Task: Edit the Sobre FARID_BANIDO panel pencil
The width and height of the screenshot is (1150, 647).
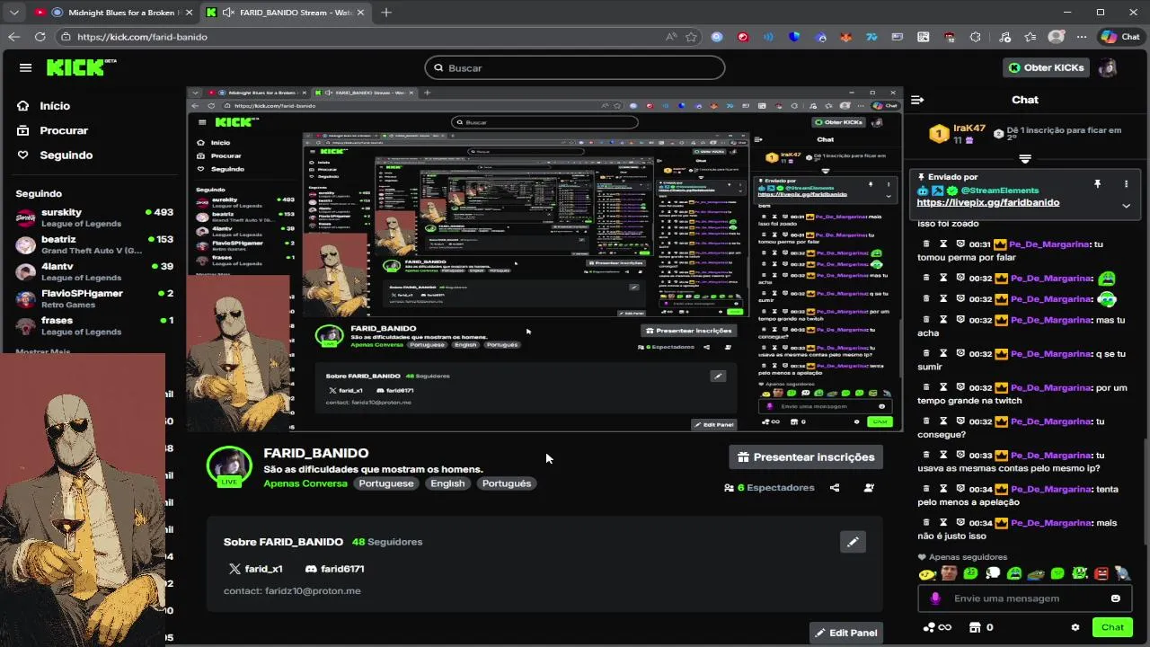Action: 853,542
